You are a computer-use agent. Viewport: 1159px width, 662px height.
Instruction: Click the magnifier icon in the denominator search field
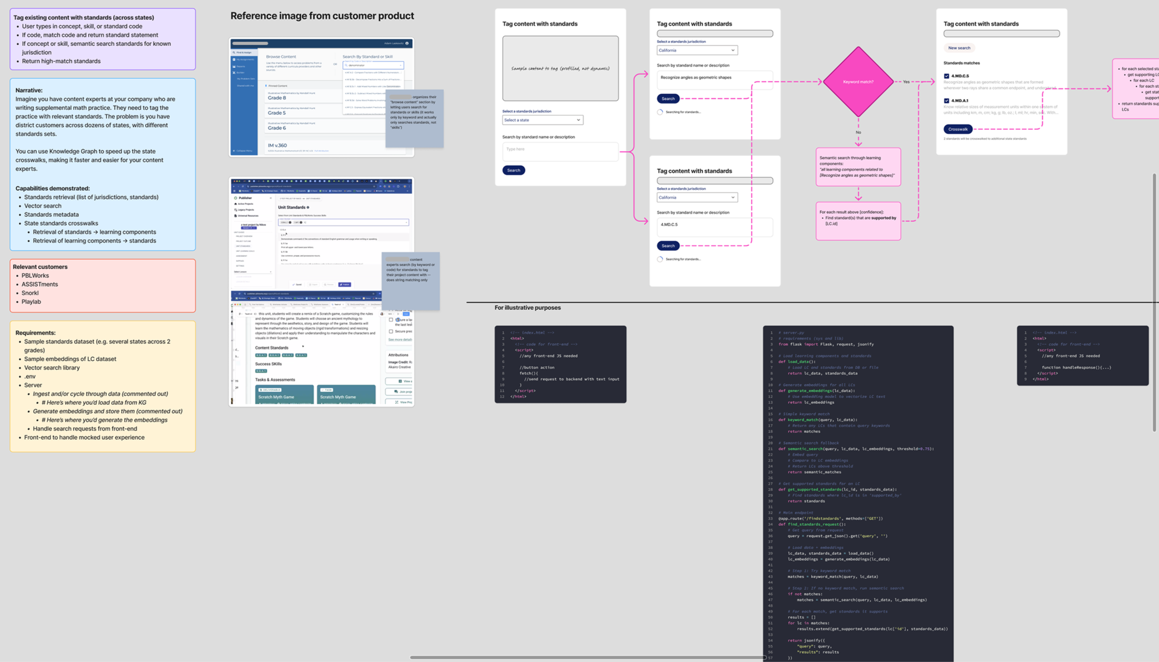[x=346, y=65]
